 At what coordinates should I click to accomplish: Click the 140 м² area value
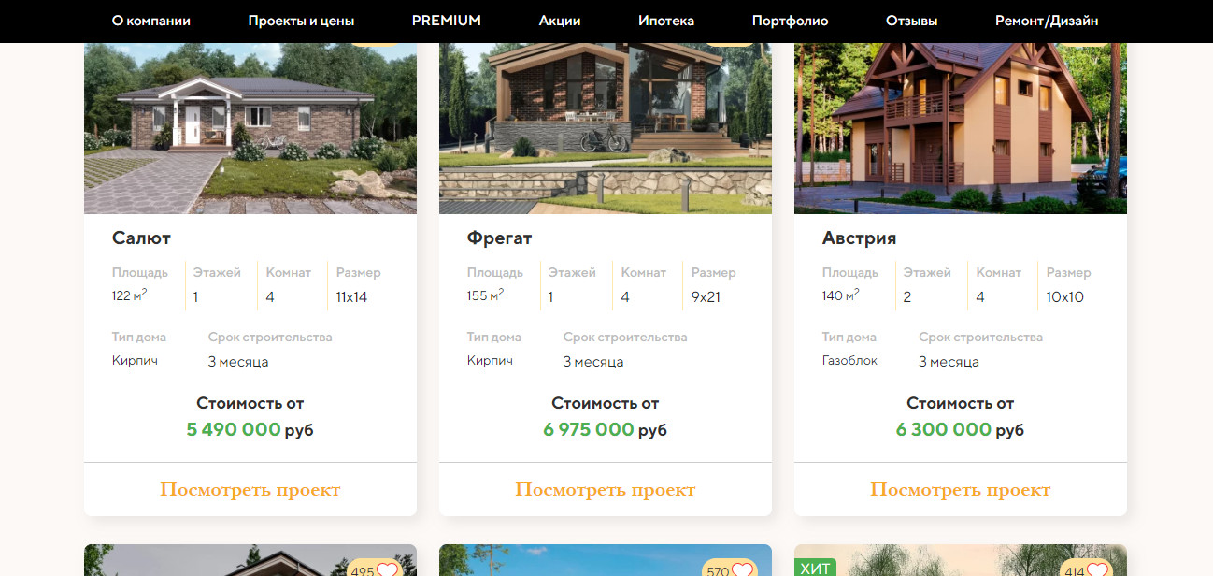841,296
